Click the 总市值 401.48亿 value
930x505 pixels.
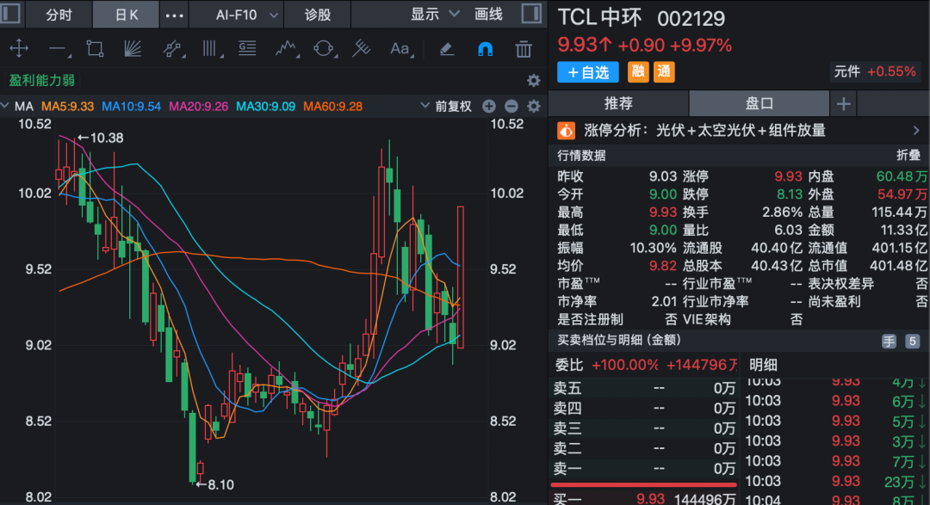pos(898,266)
